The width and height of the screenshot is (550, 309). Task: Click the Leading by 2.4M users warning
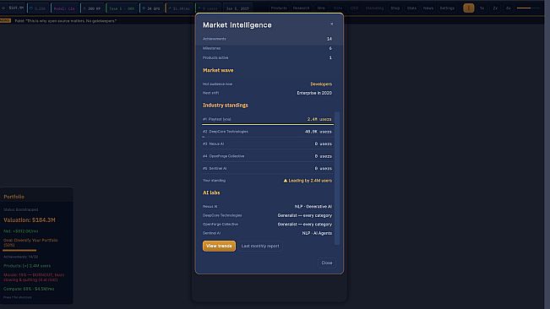pyautogui.click(x=308, y=181)
